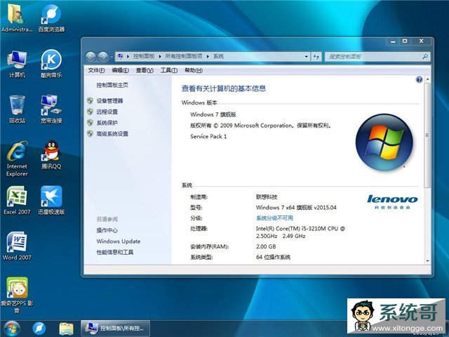
Task: Click the control panel icon in address bar
Action: pos(120,56)
